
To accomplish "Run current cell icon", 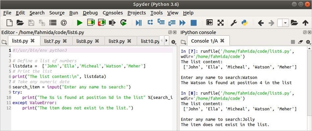I will pos(91,23).
